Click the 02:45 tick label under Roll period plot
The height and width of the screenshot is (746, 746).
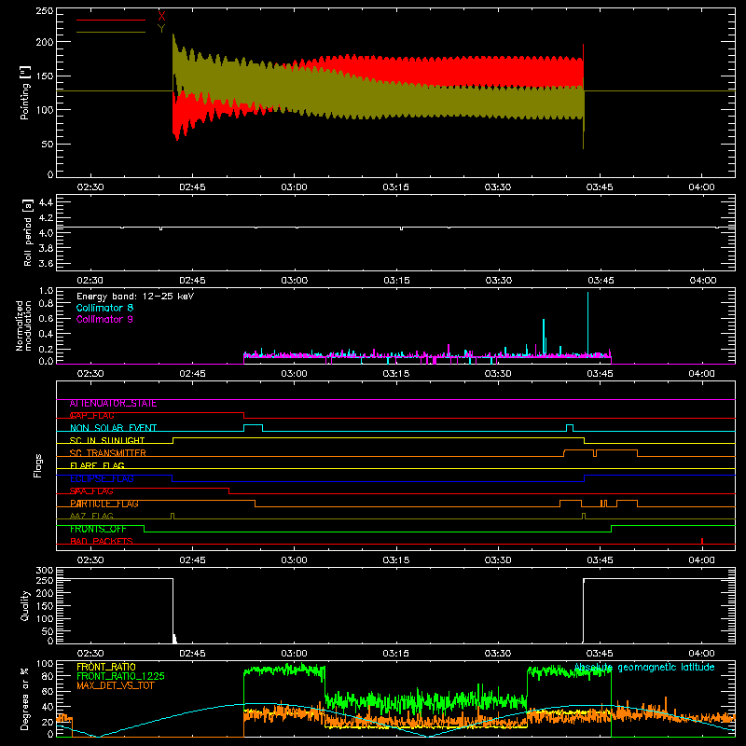[192, 281]
